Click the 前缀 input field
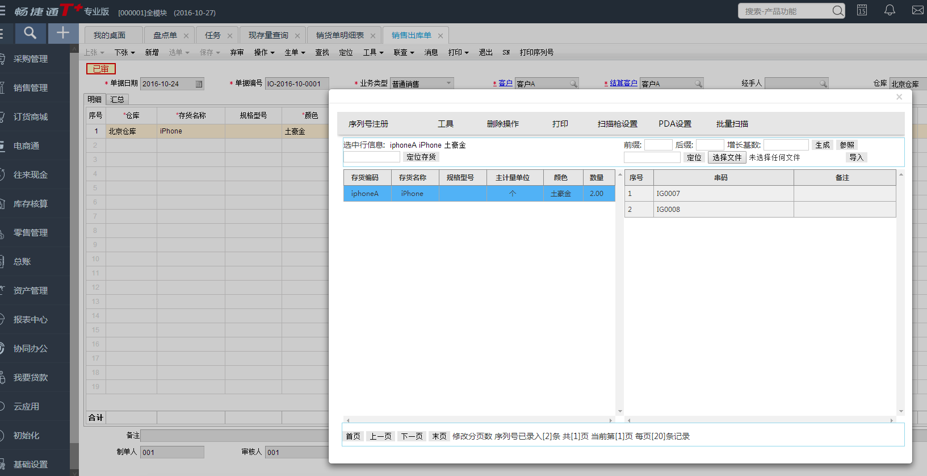The image size is (927, 476). click(658, 145)
